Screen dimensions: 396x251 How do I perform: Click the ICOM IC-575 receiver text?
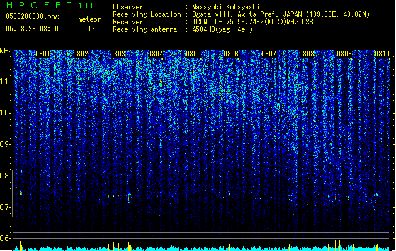click(x=252, y=22)
